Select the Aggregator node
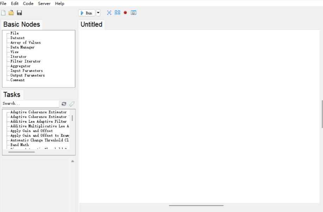Viewport: 323px width, 212px height. (20, 66)
